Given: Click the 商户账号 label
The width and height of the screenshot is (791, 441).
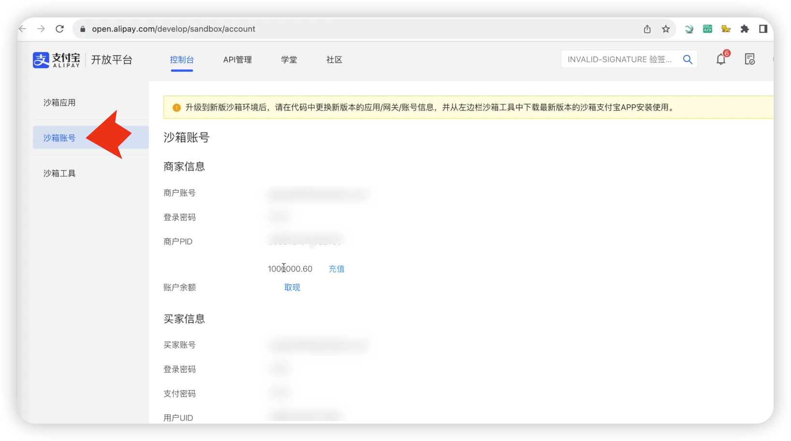Looking at the screenshot, I should pos(179,193).
